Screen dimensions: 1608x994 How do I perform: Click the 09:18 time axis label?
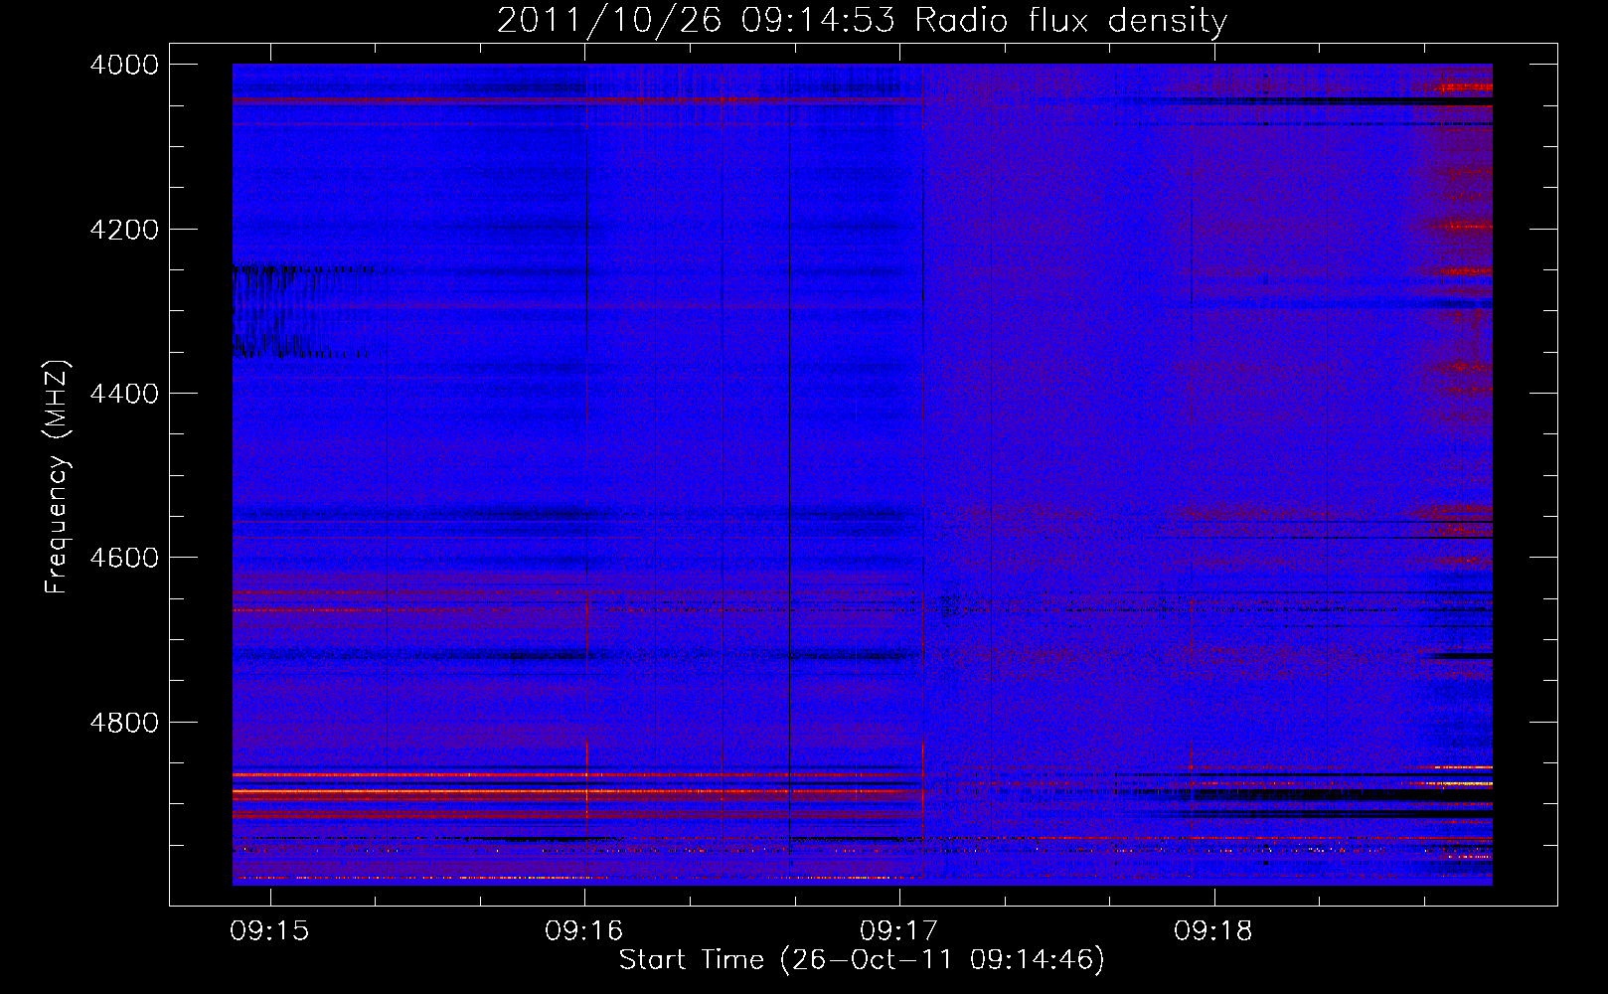pos(1213,931)
